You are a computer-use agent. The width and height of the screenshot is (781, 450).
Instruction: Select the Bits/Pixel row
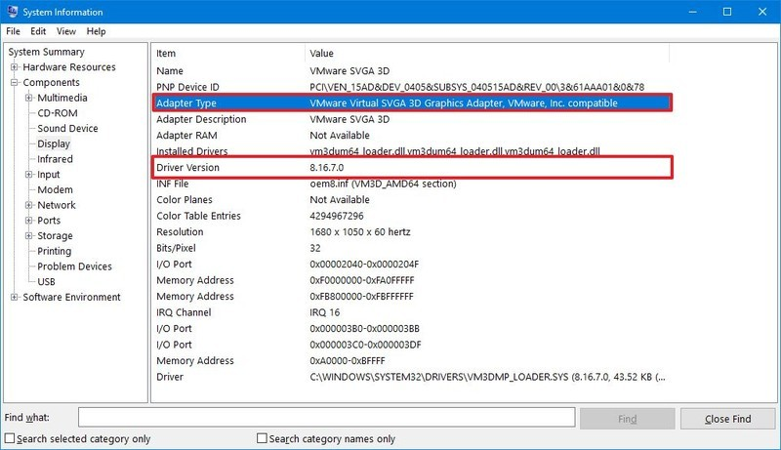click(412, 248)
